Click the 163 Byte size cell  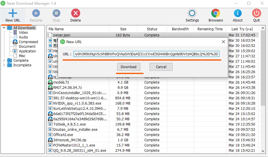tap(123, 35)
